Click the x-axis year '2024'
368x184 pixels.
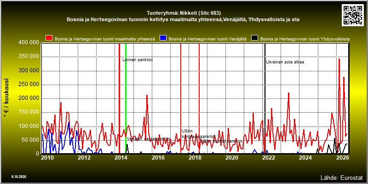pos(305,157)
